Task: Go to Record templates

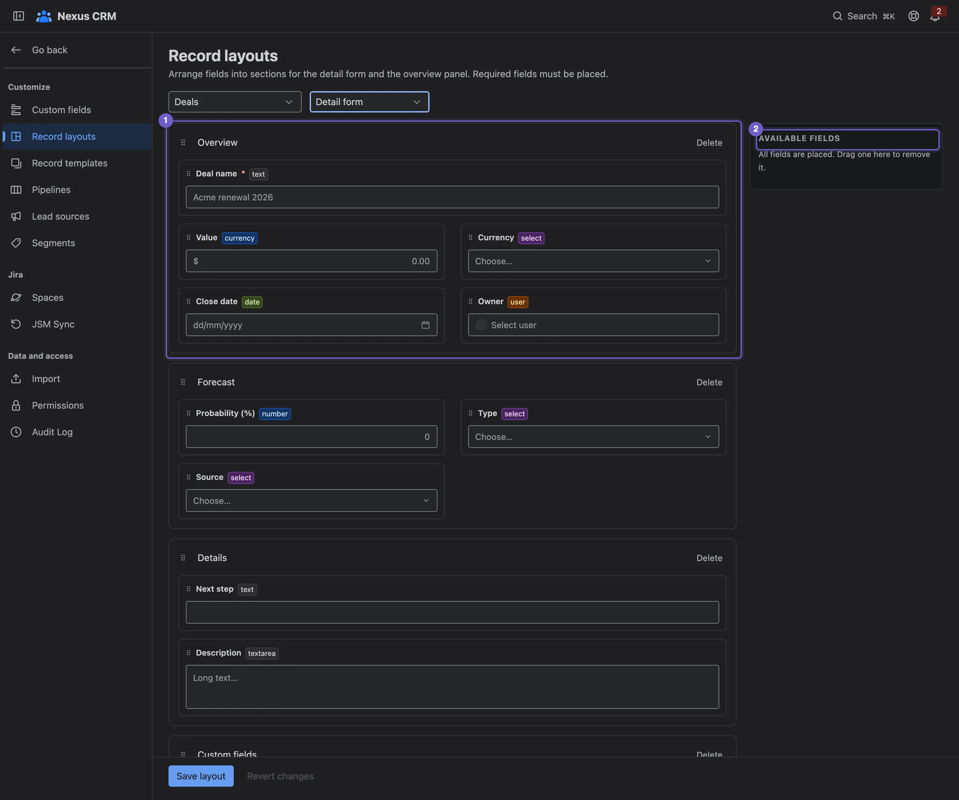Action: coord(77,163)
